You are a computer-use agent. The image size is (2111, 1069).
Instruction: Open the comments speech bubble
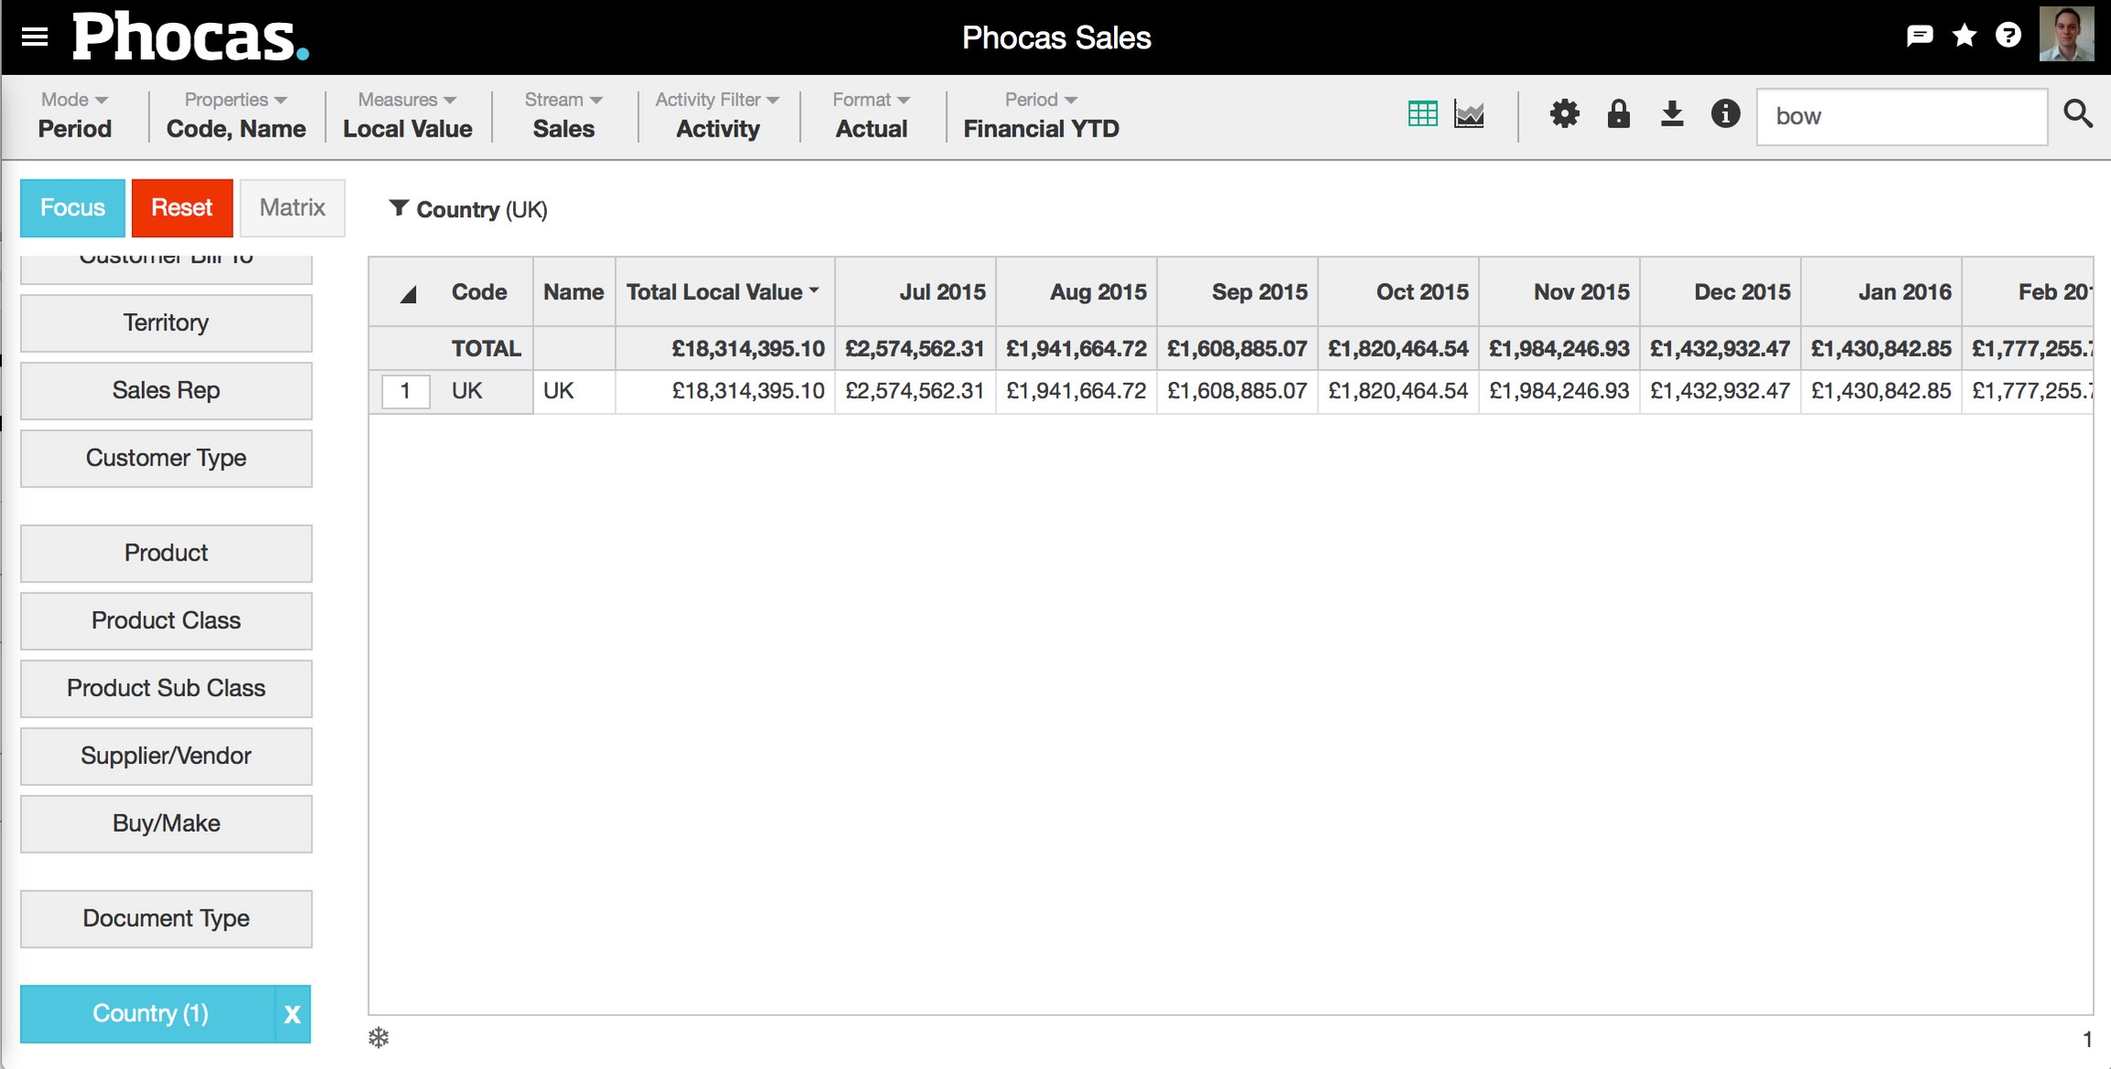(x=1920, y=37)
